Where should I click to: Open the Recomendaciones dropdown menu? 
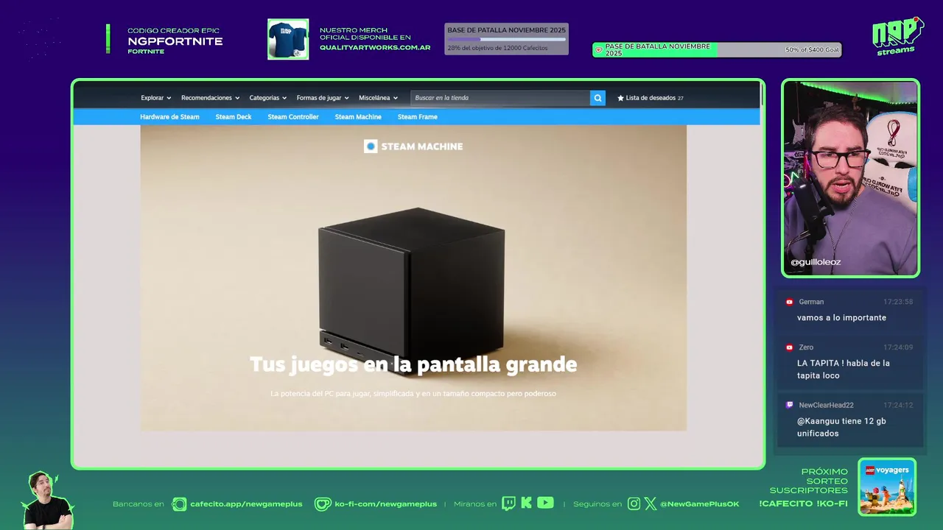[x=210, y=98]
